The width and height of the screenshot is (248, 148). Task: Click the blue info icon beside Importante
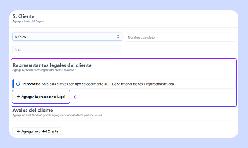click(x=18, y=84)
